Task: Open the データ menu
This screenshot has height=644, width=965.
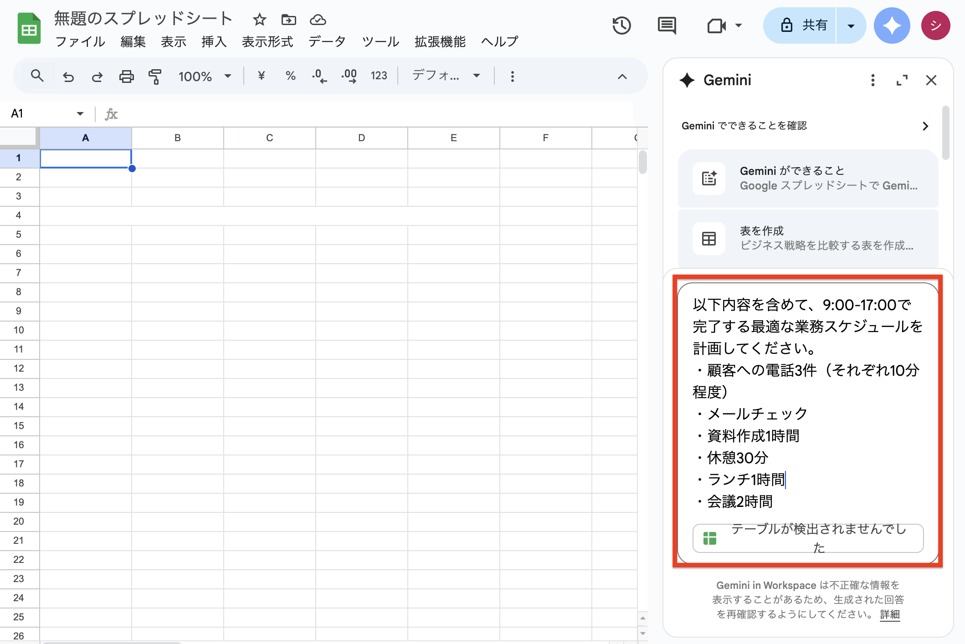Action: tap(327, 42)
